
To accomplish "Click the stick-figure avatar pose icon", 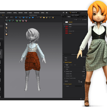I will [50, 18].
